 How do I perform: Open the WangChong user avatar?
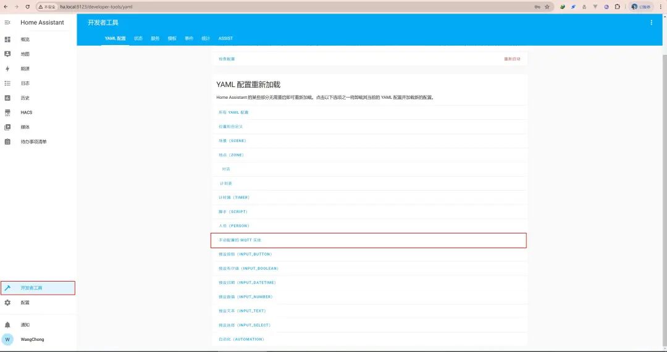(7, 339)
